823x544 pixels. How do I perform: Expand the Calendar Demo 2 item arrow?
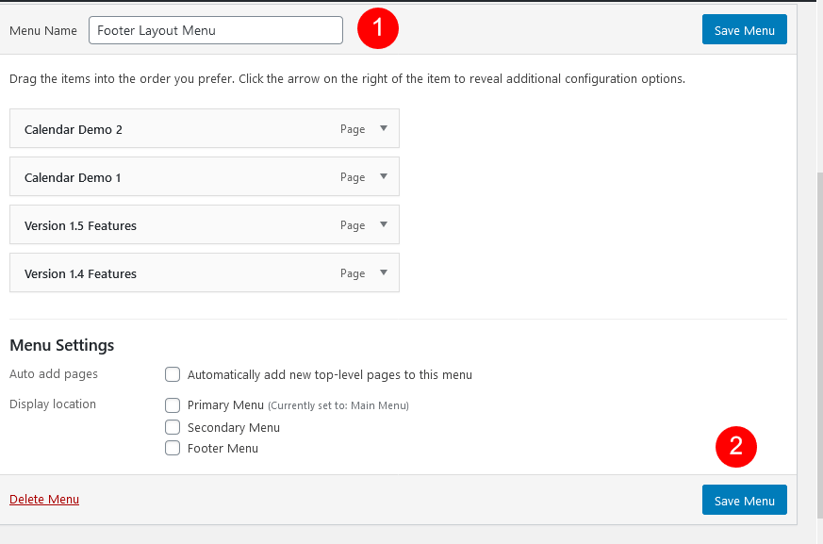pos(384,128)
